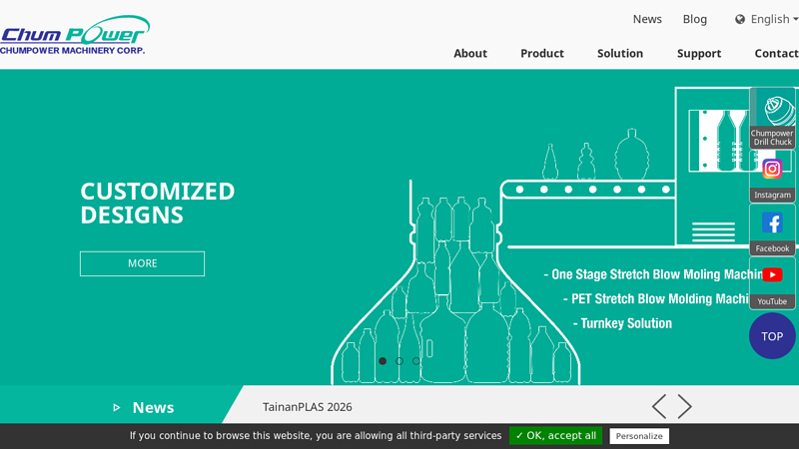Click the Chum Power logo
The width and height of the screenshot is (799, 449).
[75, 35]
